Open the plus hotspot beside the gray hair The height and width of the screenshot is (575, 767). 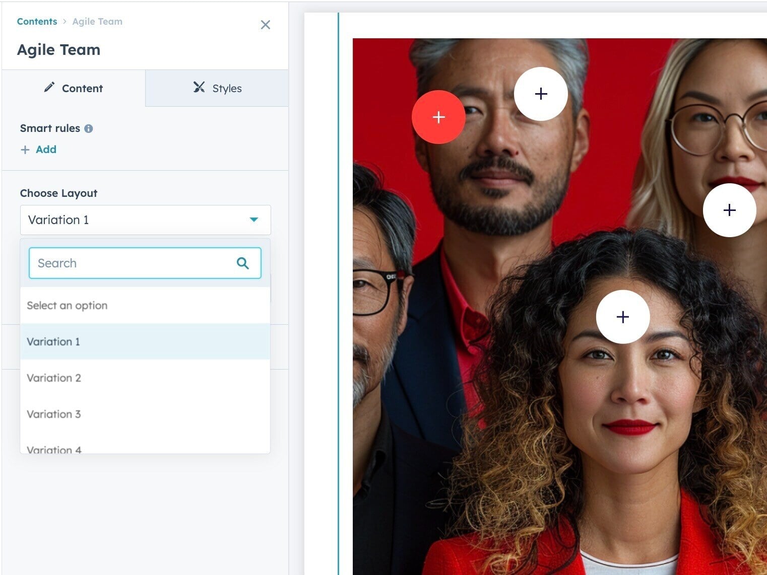coord(541,94)
